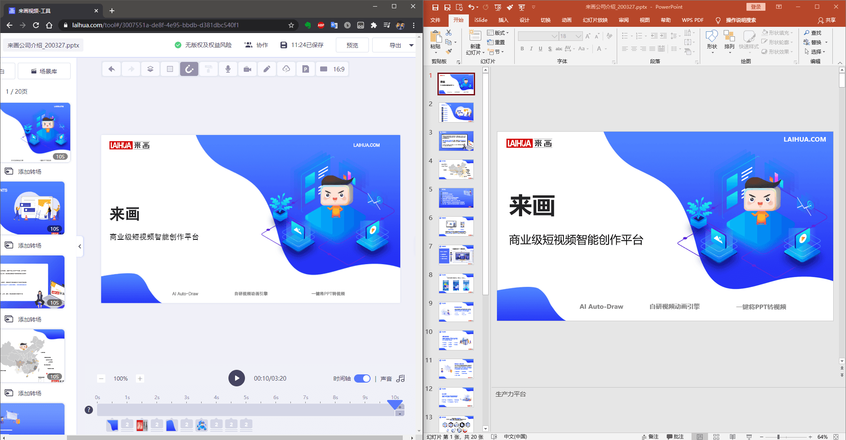This screenshot has height=440, width=846.
Task: Click the Undo icon in the editor toolbar
Action: tap(111, 69)
